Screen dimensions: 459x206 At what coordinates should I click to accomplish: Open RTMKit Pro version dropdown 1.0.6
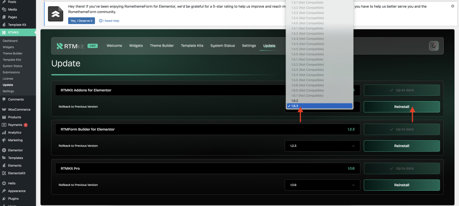322,185
